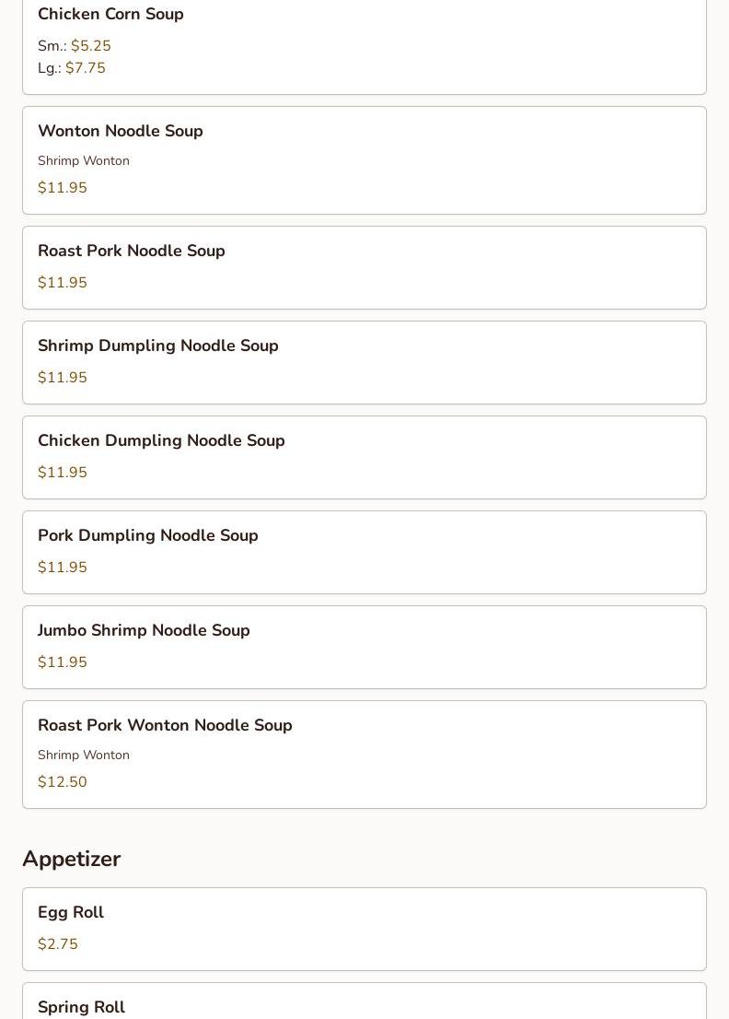The width and height of the screenshot is (729, 1019).
Task: Select the Chicken Corn Soup item
Action: [110, 15]
